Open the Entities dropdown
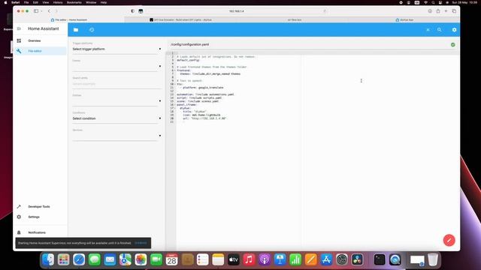This screenshot has height=270, width=481. [116, 101]
